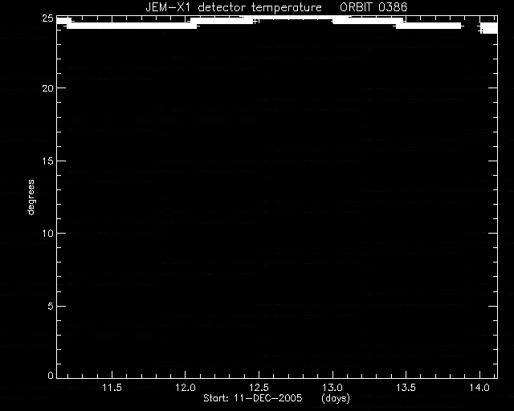The height and width of the screenshot is (411, 514).
Task: Click the temperature data band near day 13.2
Action: click(367, 21)
